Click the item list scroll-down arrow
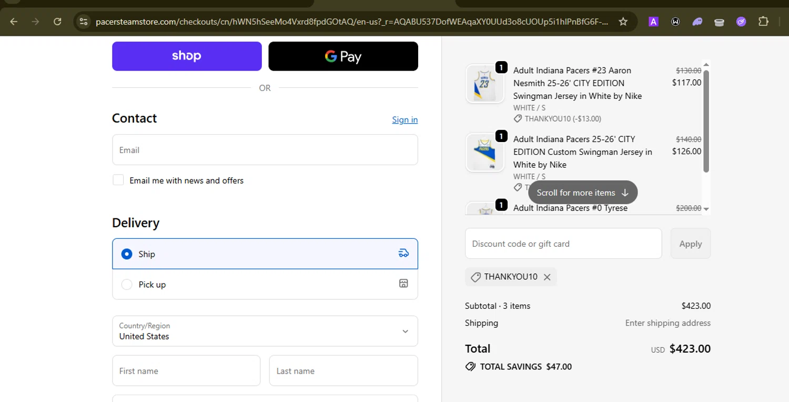Screen dimensions: 789x402 pos(706,209)
